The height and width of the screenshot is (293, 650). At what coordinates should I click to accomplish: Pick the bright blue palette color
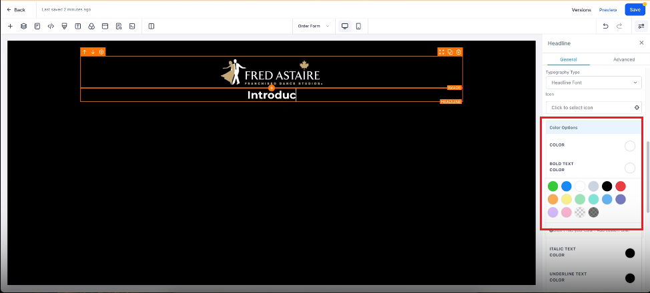point(567,186)
